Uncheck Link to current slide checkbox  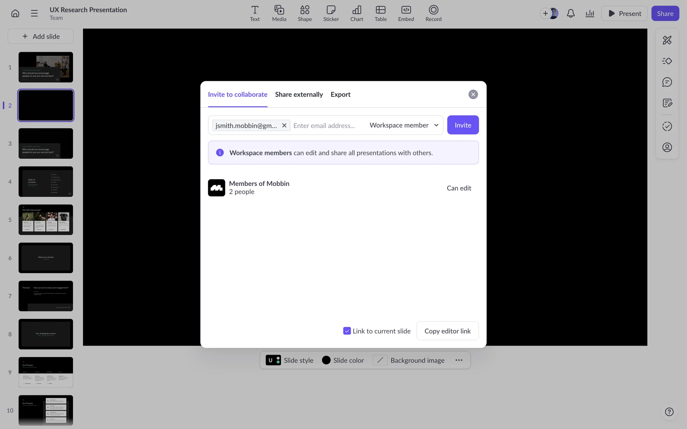347,331
